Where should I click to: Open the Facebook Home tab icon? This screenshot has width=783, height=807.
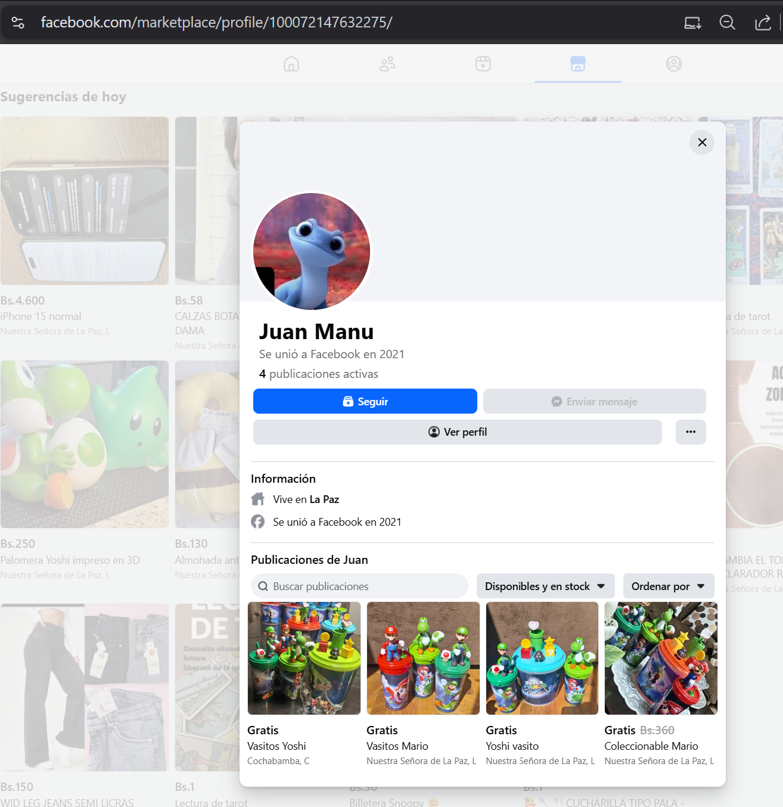291,64
